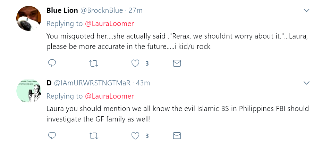Image resolution: width=322 pixels, height=143 pixels.
Task: Open @LauraLoomer mention in D's reply
Action: 109,96
